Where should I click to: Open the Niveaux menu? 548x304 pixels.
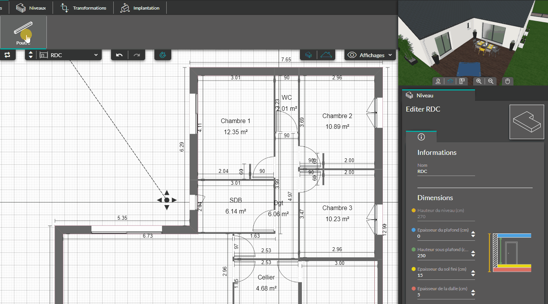pyautogui.click(x=31, y=8)
